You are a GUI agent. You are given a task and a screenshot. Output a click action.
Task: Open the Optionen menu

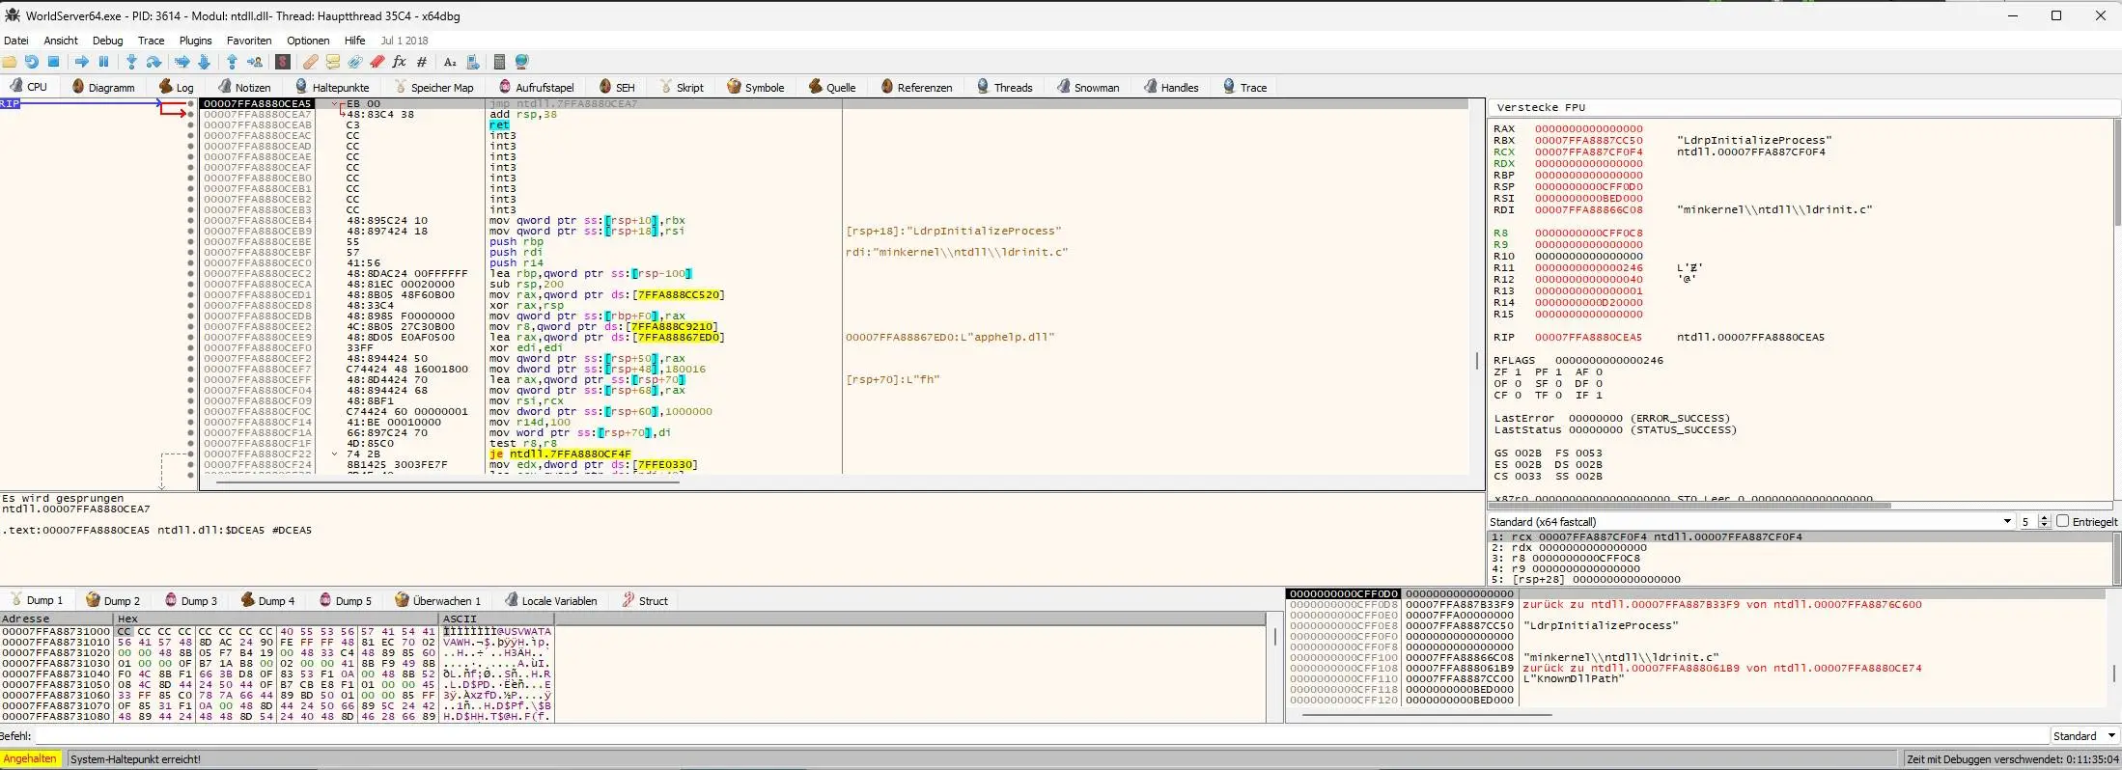click(308, 41)
